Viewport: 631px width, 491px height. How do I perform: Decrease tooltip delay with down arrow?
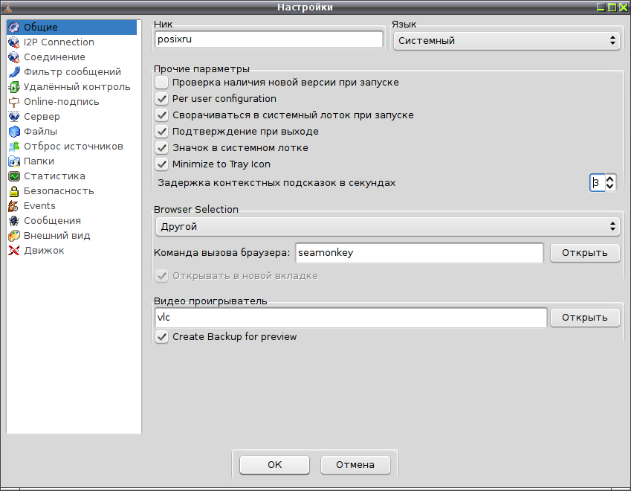click(610, 187)
